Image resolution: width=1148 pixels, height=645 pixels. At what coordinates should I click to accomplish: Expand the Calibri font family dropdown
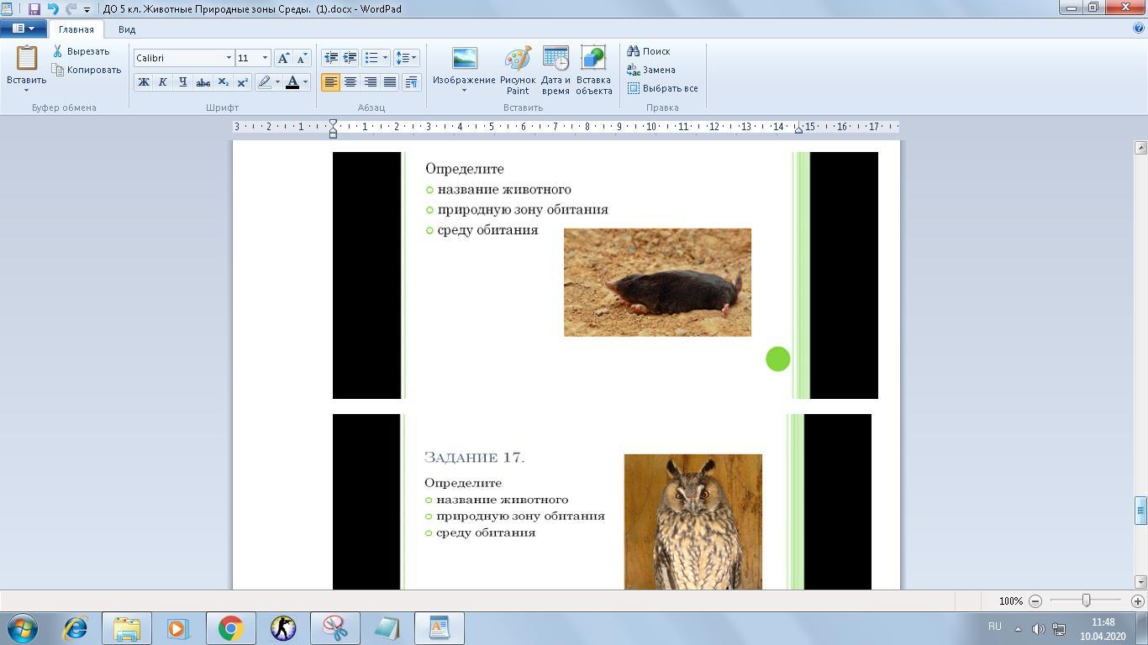[x=229, y=58]
